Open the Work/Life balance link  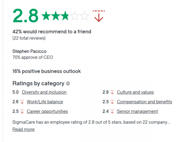45,102
